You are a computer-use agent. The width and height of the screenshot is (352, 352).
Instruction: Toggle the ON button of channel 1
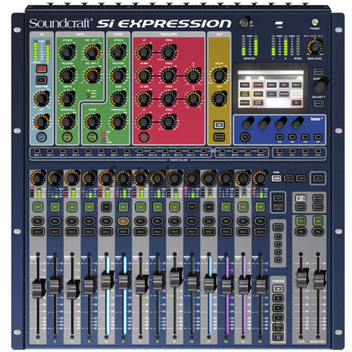tap(38, 207)
